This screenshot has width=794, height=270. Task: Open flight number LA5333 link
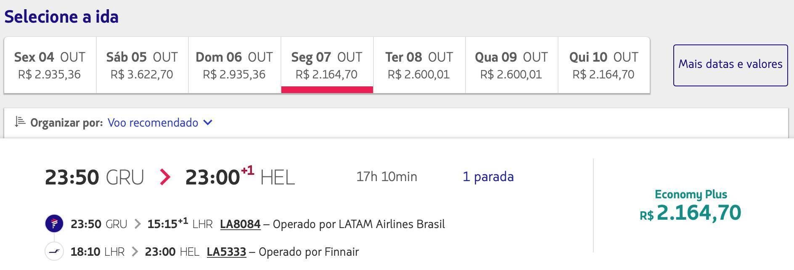click(226, 252)
